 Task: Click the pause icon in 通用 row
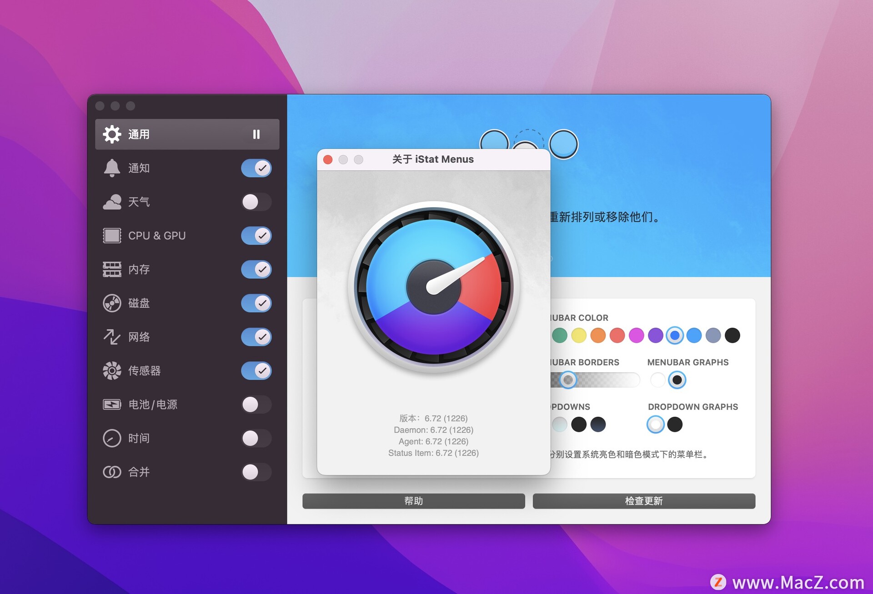click(x=256, y=134)
